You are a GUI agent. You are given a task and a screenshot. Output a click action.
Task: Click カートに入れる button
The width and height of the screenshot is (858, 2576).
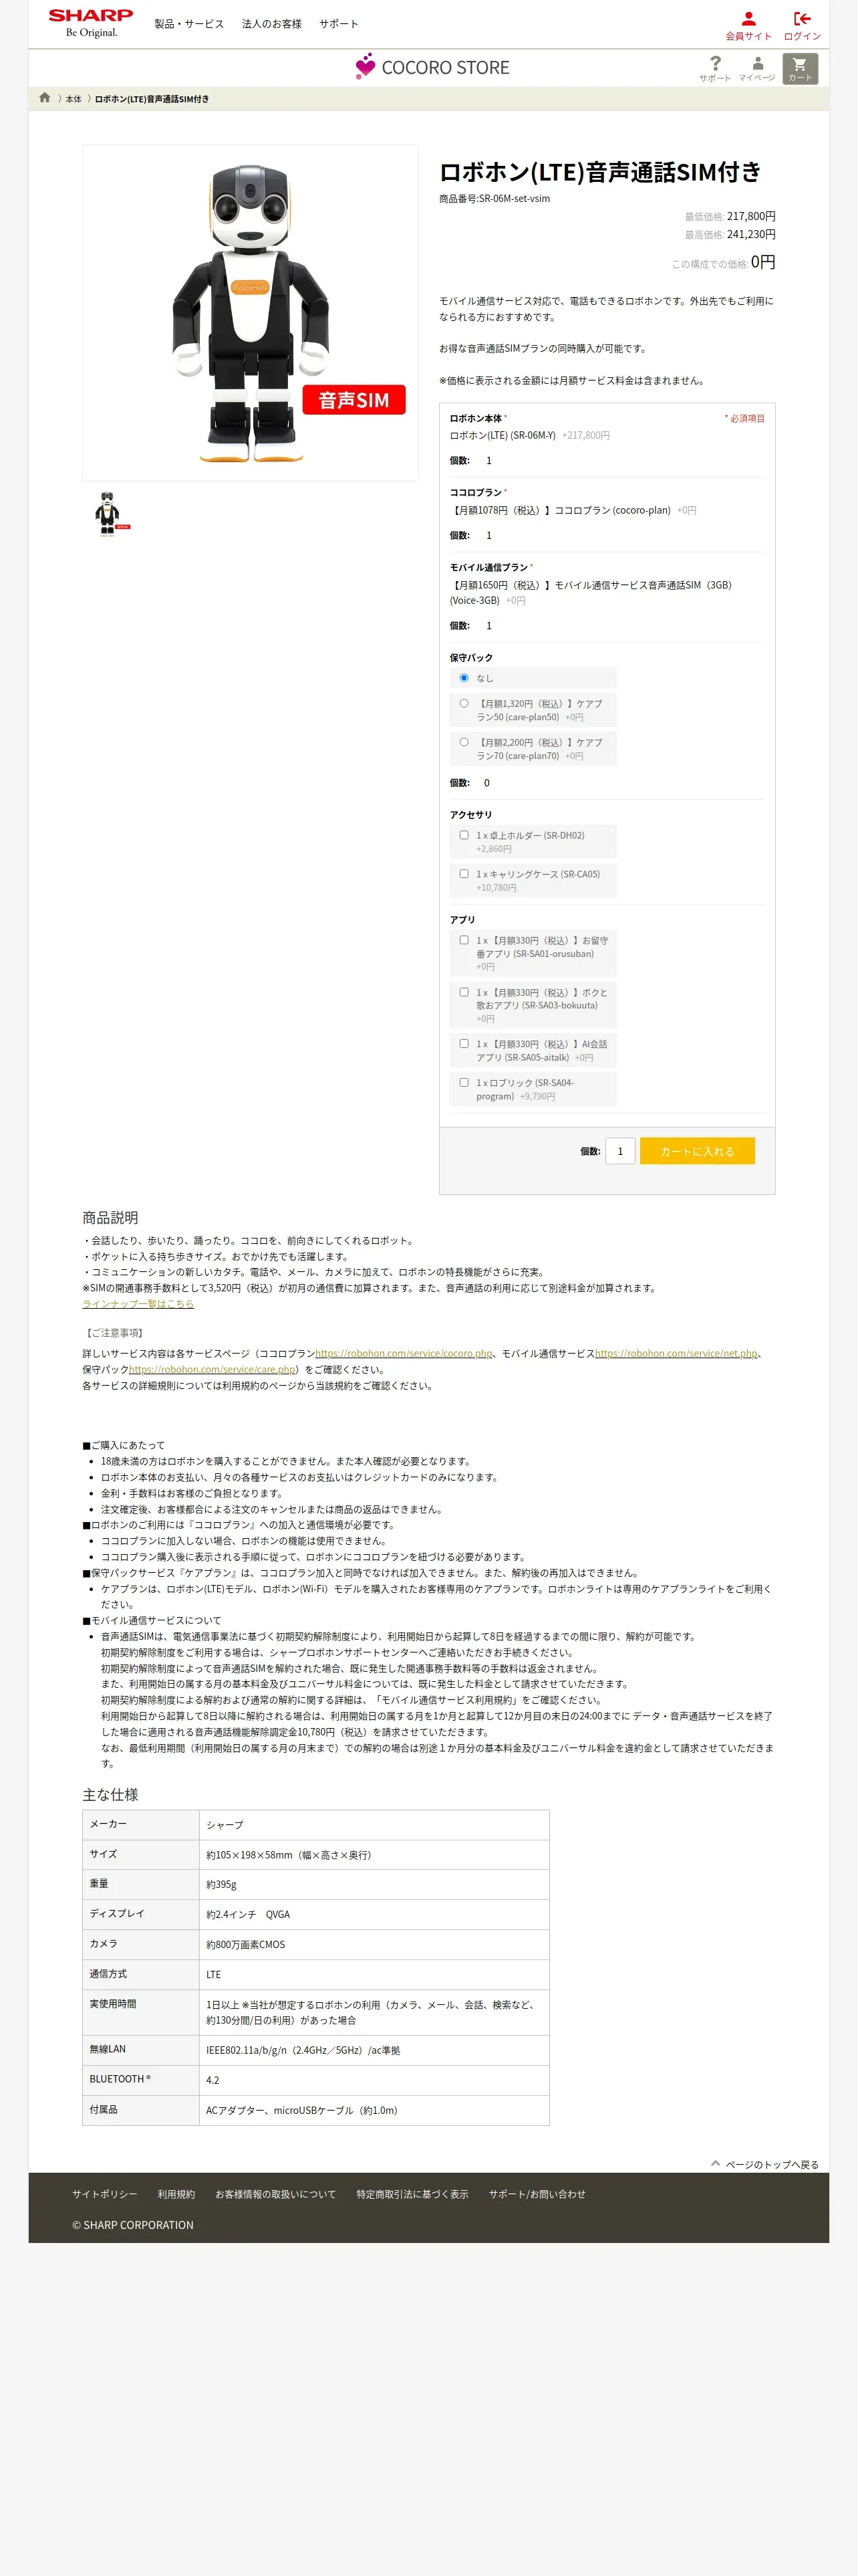697,1151
